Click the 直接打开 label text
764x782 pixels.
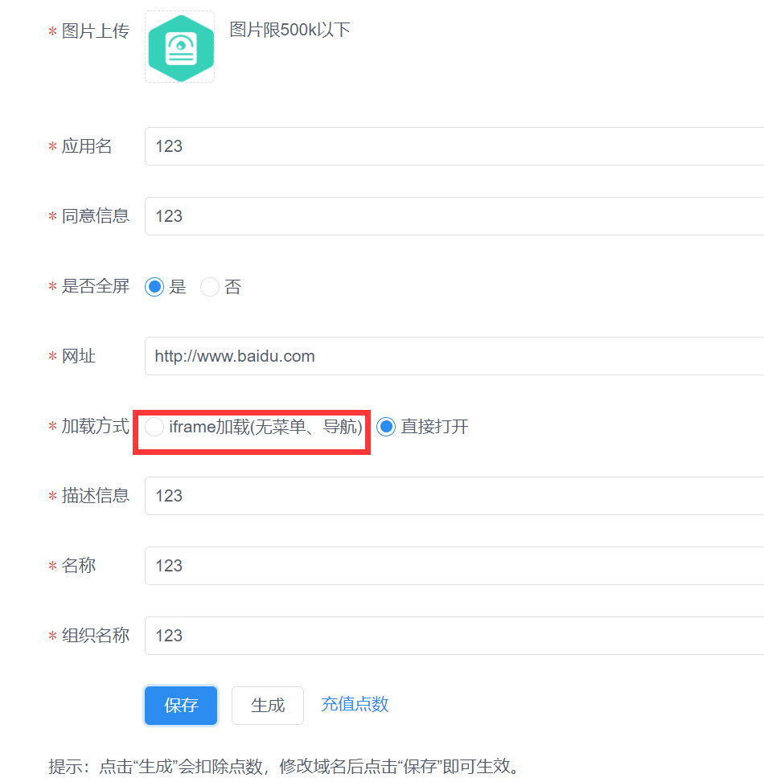click(434, 427)
